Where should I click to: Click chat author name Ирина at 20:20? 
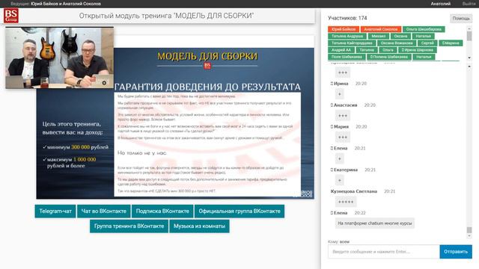click(x=341, y=83)
